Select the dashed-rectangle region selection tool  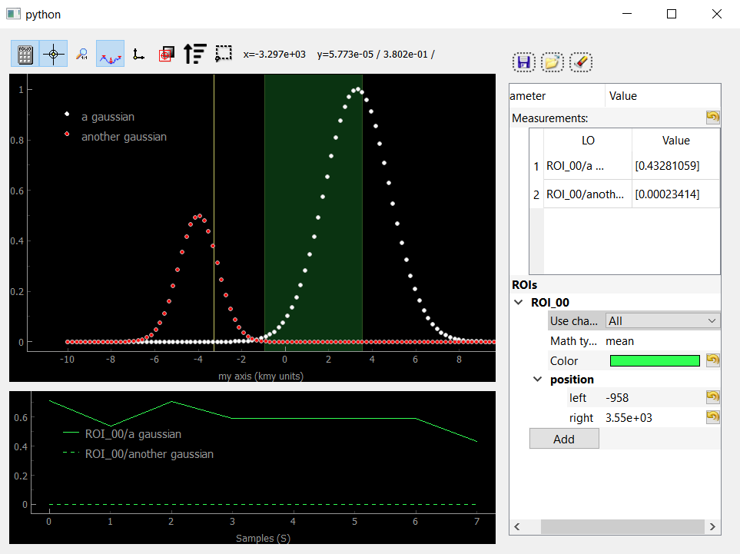click(x=223, y=54)
